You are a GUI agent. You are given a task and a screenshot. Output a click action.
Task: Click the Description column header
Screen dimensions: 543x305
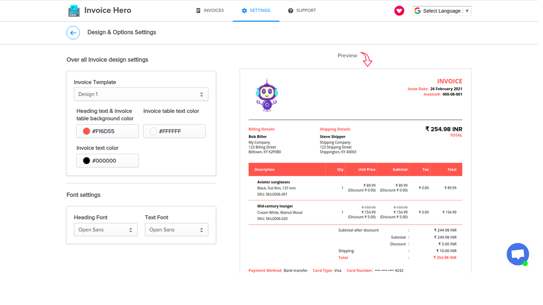(264, 169)
